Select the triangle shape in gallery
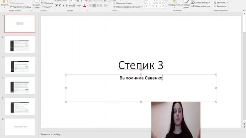This screenshot has height=138, width=246. tap(146, 3)
